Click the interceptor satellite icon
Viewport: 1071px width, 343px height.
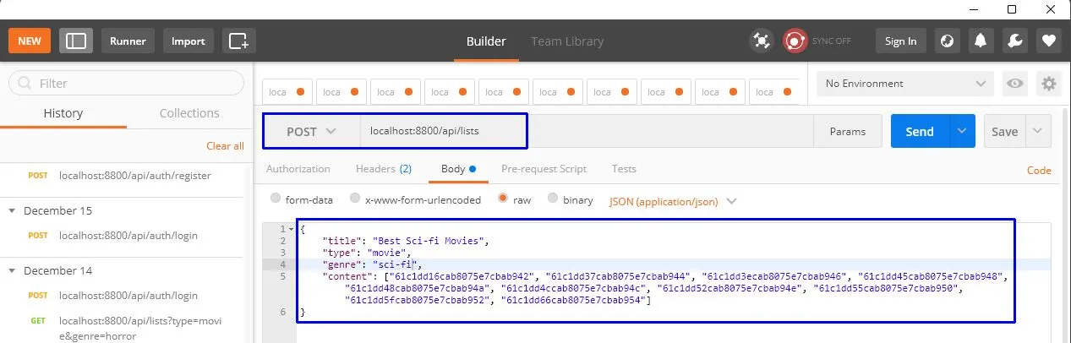pyautogui.click(x=762, y=41)
